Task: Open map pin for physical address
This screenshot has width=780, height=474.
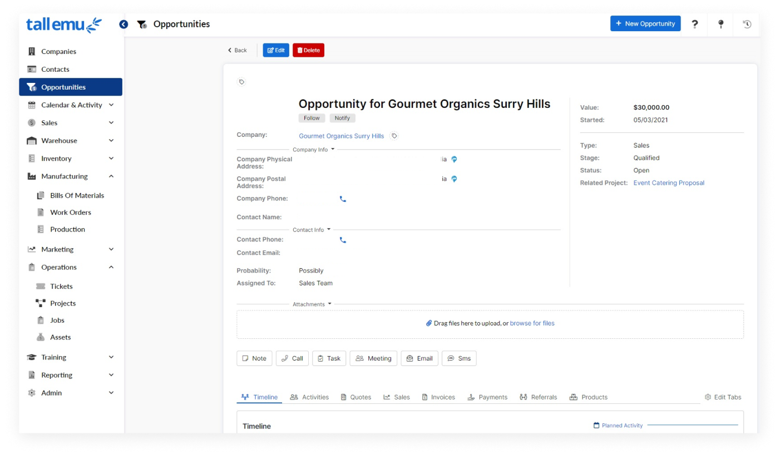Action: pyautogui.click(x=454, y=160)
